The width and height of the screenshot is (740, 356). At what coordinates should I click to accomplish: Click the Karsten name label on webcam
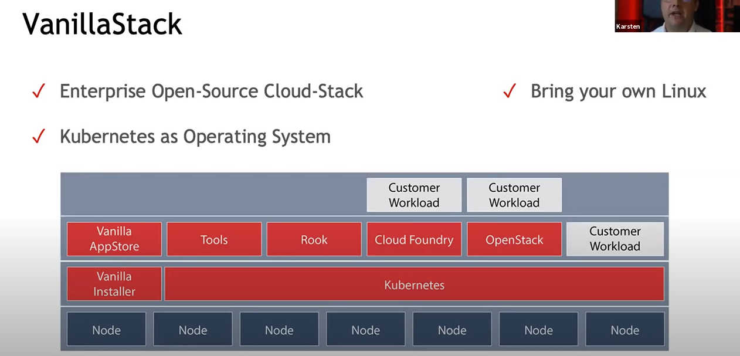[x=628, y=26]
